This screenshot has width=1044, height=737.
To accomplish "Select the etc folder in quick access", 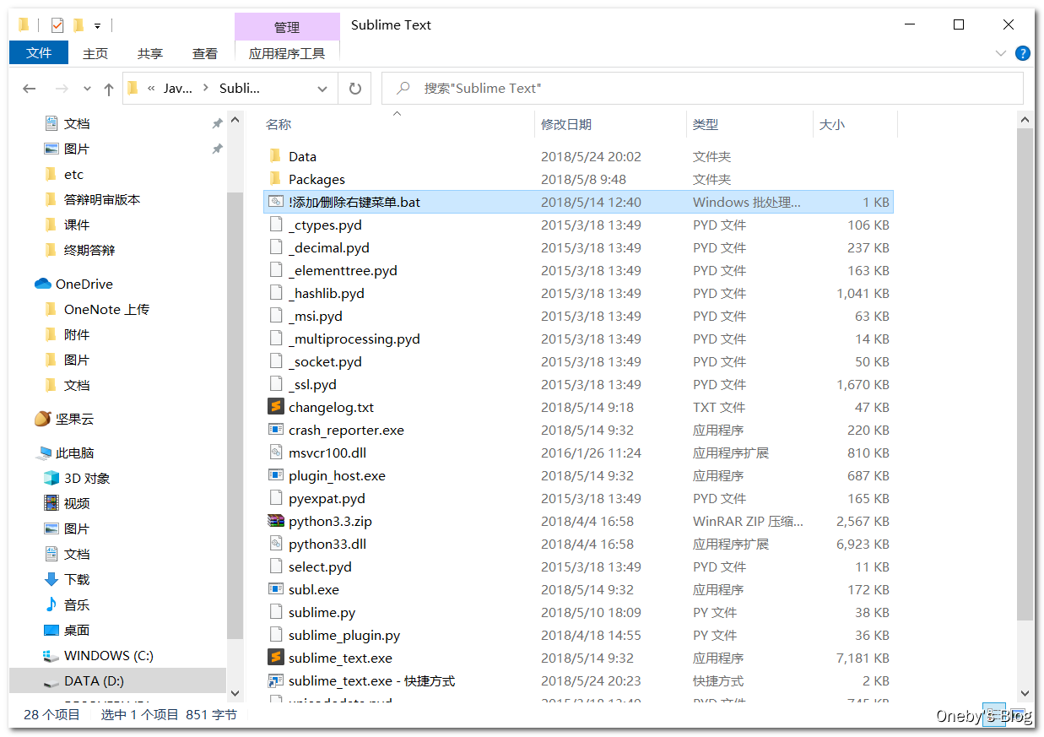I will [74, 174].
